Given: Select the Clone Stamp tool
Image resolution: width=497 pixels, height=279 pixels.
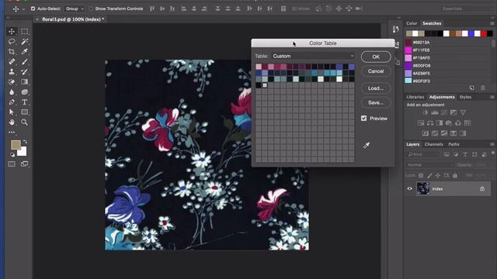Looking at the screenshot, I should pos(12,72).
